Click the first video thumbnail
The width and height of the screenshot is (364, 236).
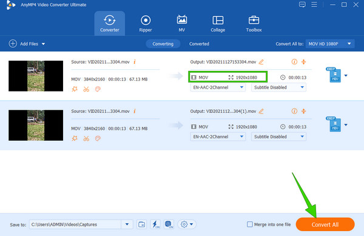(36, 76)
